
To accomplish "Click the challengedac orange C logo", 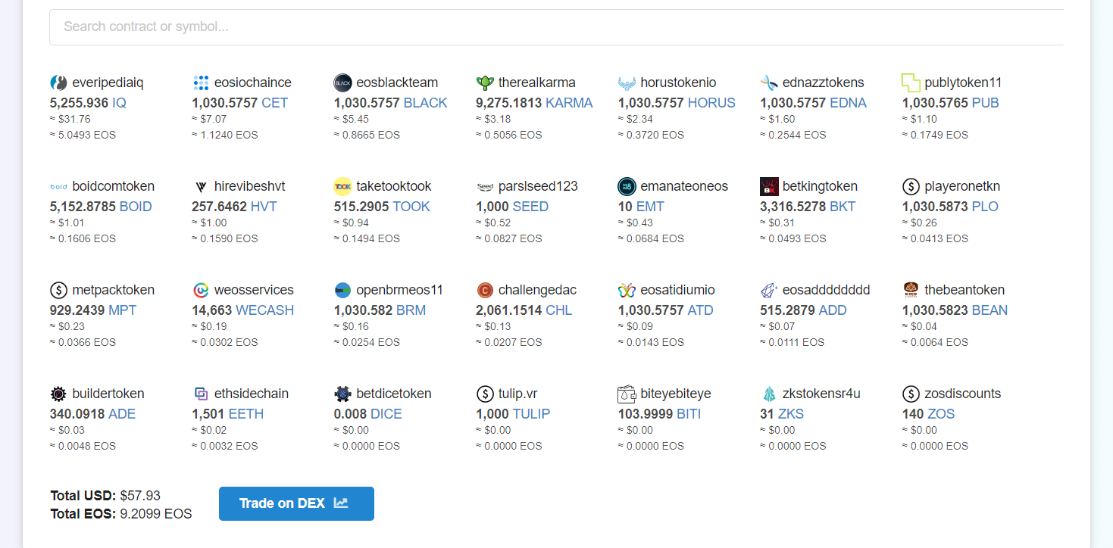I will coord(485,290).
